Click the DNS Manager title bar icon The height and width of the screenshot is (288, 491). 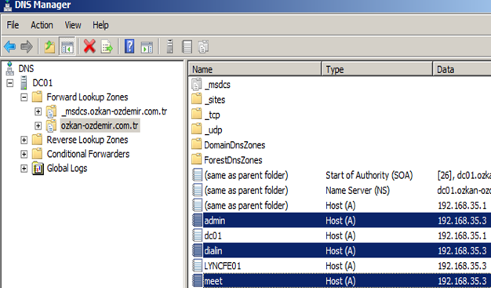coord(7,5)
